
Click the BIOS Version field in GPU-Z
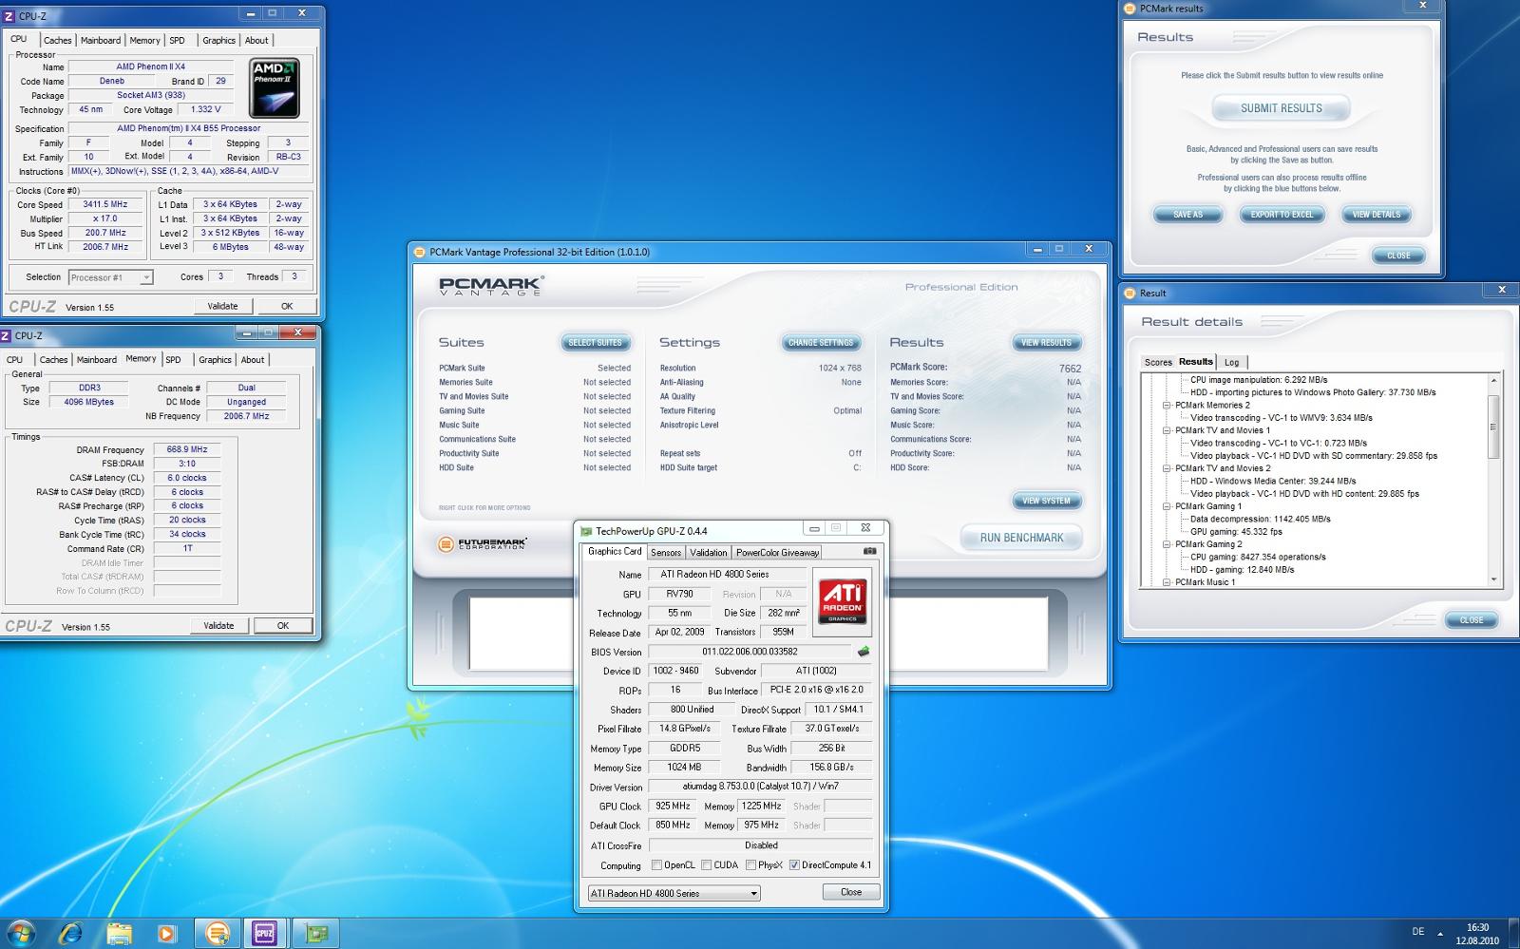[750, 652]
